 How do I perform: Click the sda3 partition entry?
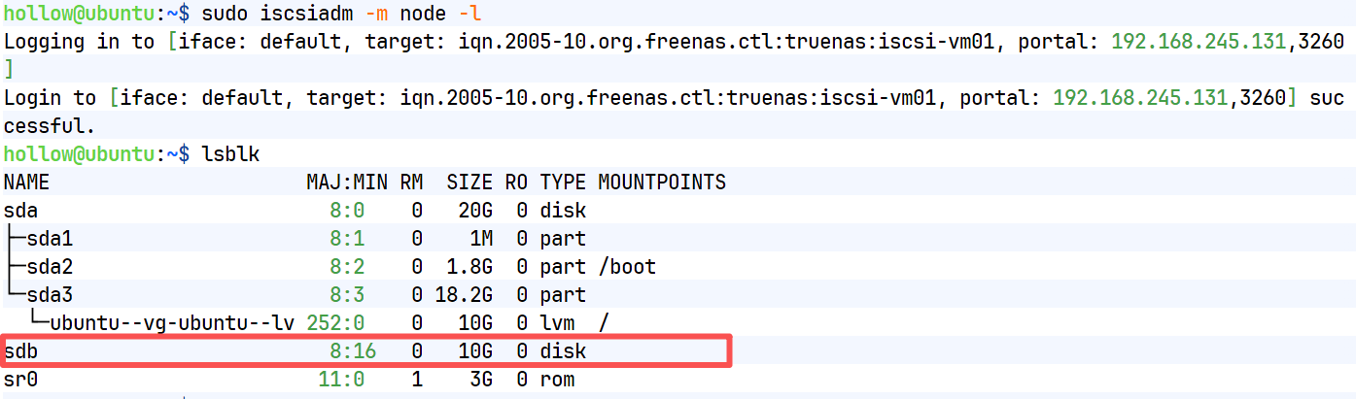tap(50, 295)
